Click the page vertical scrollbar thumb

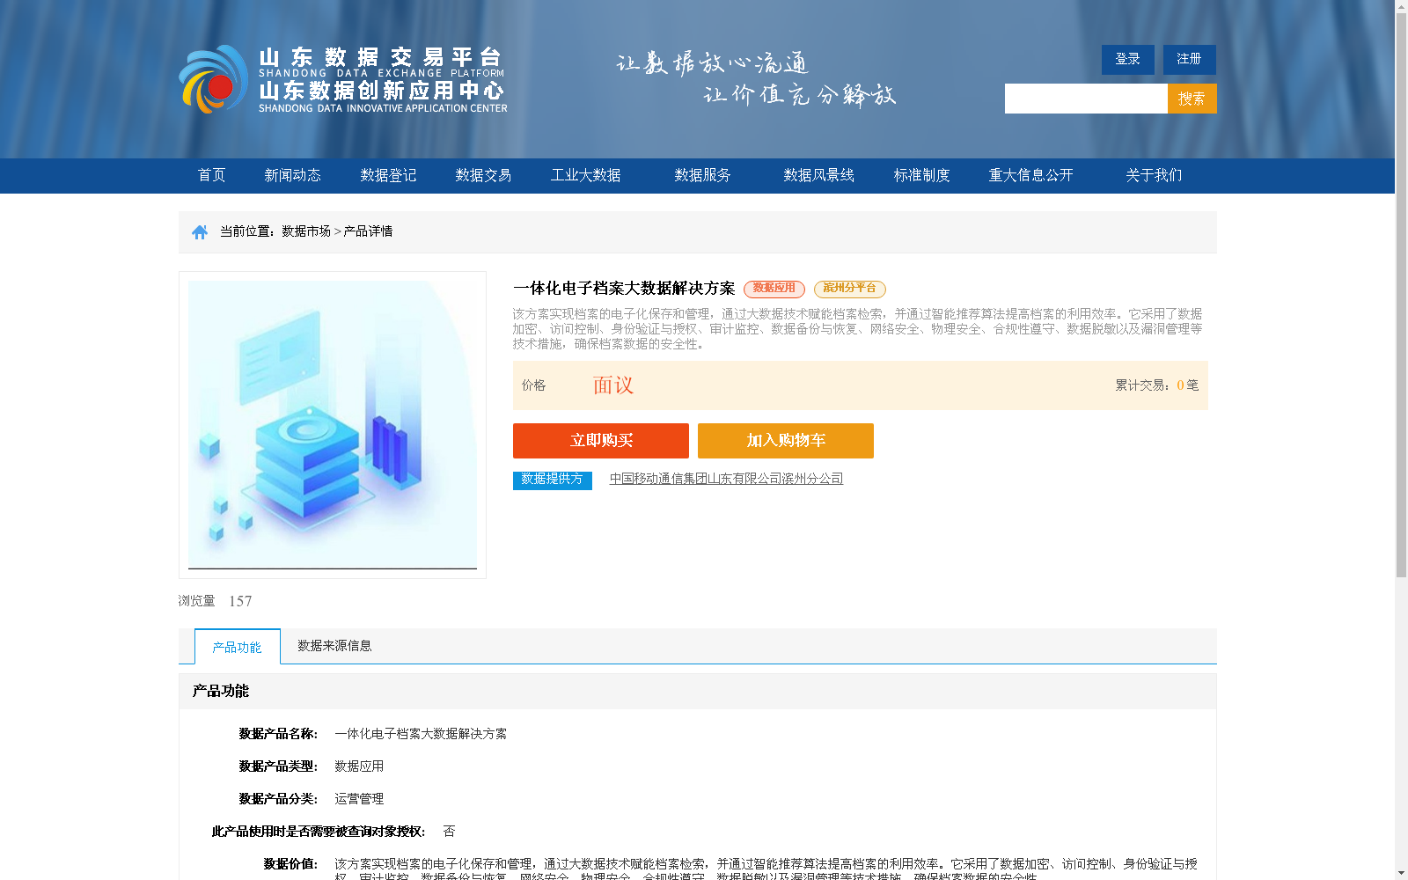[1401, 296]
